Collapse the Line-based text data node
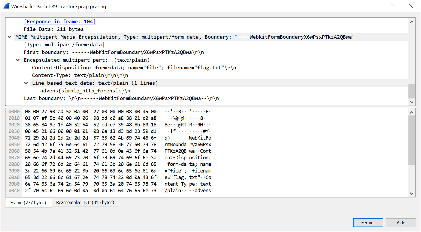 click(26, 83)
